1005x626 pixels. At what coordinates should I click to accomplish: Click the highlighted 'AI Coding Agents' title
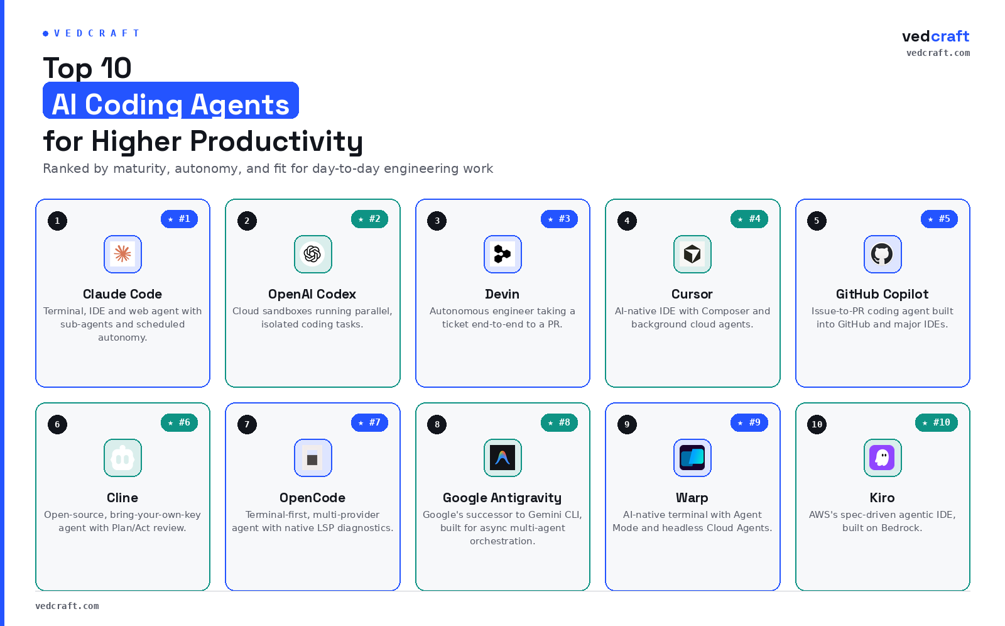(171, 101)
